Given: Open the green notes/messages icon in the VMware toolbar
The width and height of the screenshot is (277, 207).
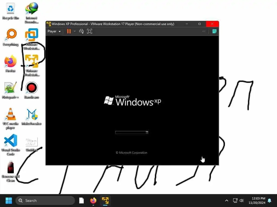Looking at the screenshot, I should click(x=215, y=31).
